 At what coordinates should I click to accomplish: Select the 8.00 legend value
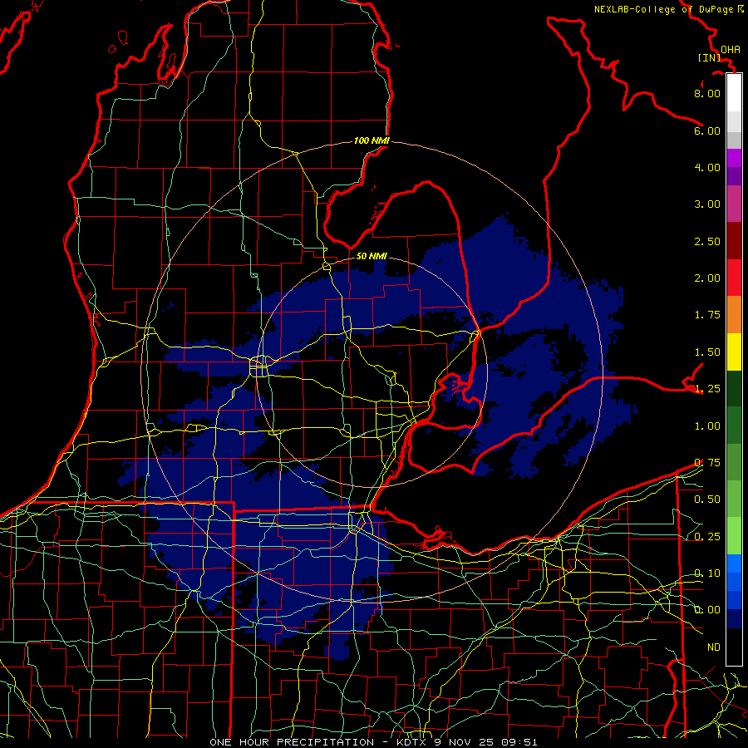pos(707,93)
